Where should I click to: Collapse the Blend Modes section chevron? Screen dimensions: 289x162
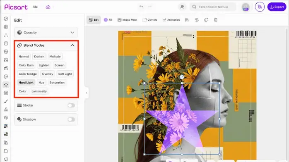tap(72, 45)
